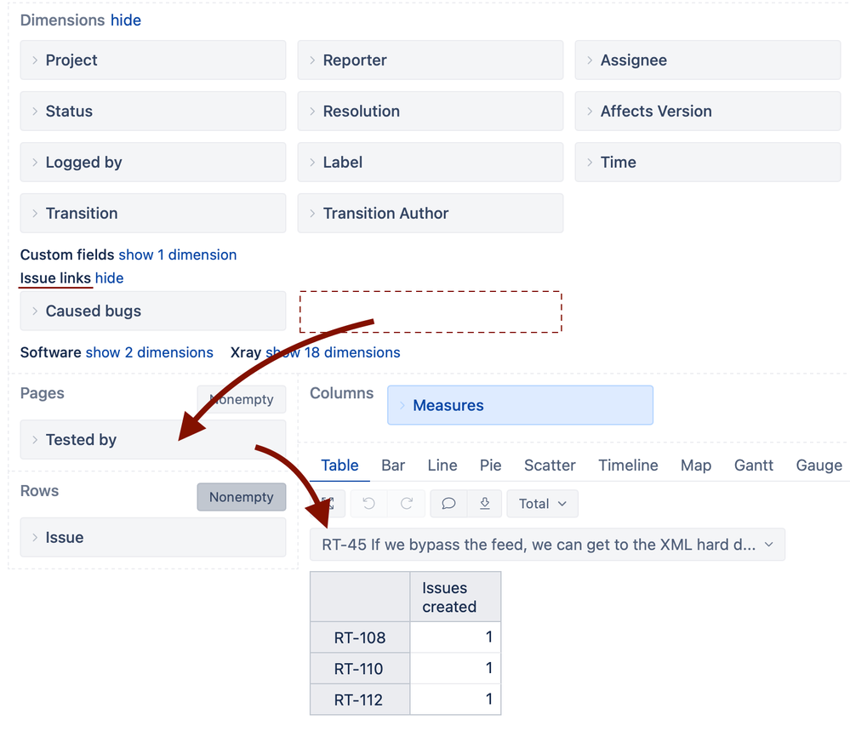Image resolution: width=850 pixels, height=737 pixels.
Task: Click value cell for RT-108
Action: click(x=455, y=637)
